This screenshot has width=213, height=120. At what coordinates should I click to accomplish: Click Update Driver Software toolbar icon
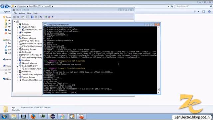click(x=46, y=17)
